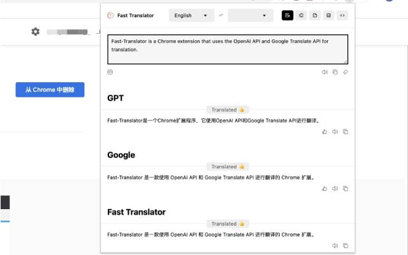This screenshot has height=255, width=408.
Task: Click the text icon below input box
Action: coord(110,72)
